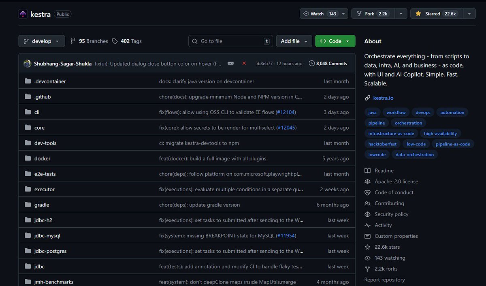Open the develop branch selector dropdown
This screenshot has width=486, height=286.
point(41,41)
